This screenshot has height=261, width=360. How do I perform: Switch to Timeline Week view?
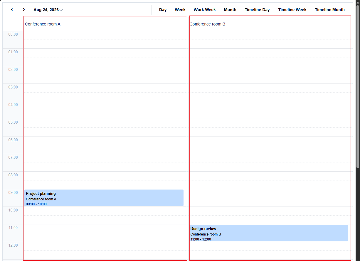pyautogui.click(x=292, y=10)
